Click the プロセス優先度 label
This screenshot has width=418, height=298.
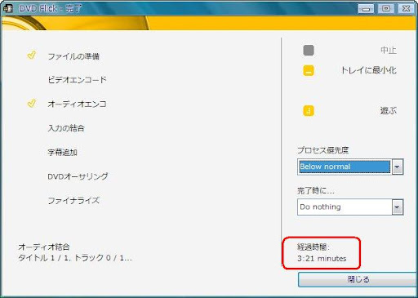[323, 150]
